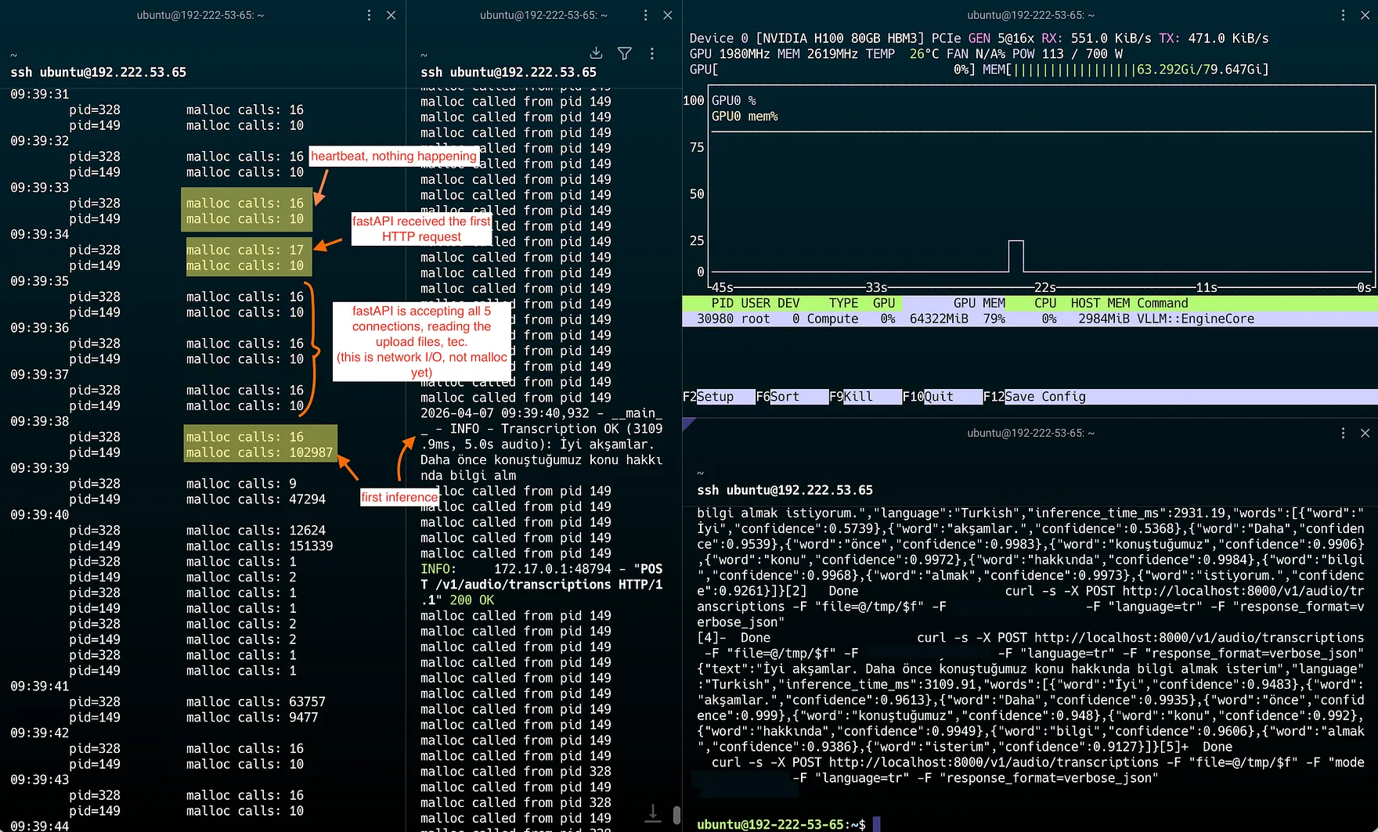Click the first malloc called from pid 328 line
The width and height of the screenshot is (1378, 832).
click(516, 772)
